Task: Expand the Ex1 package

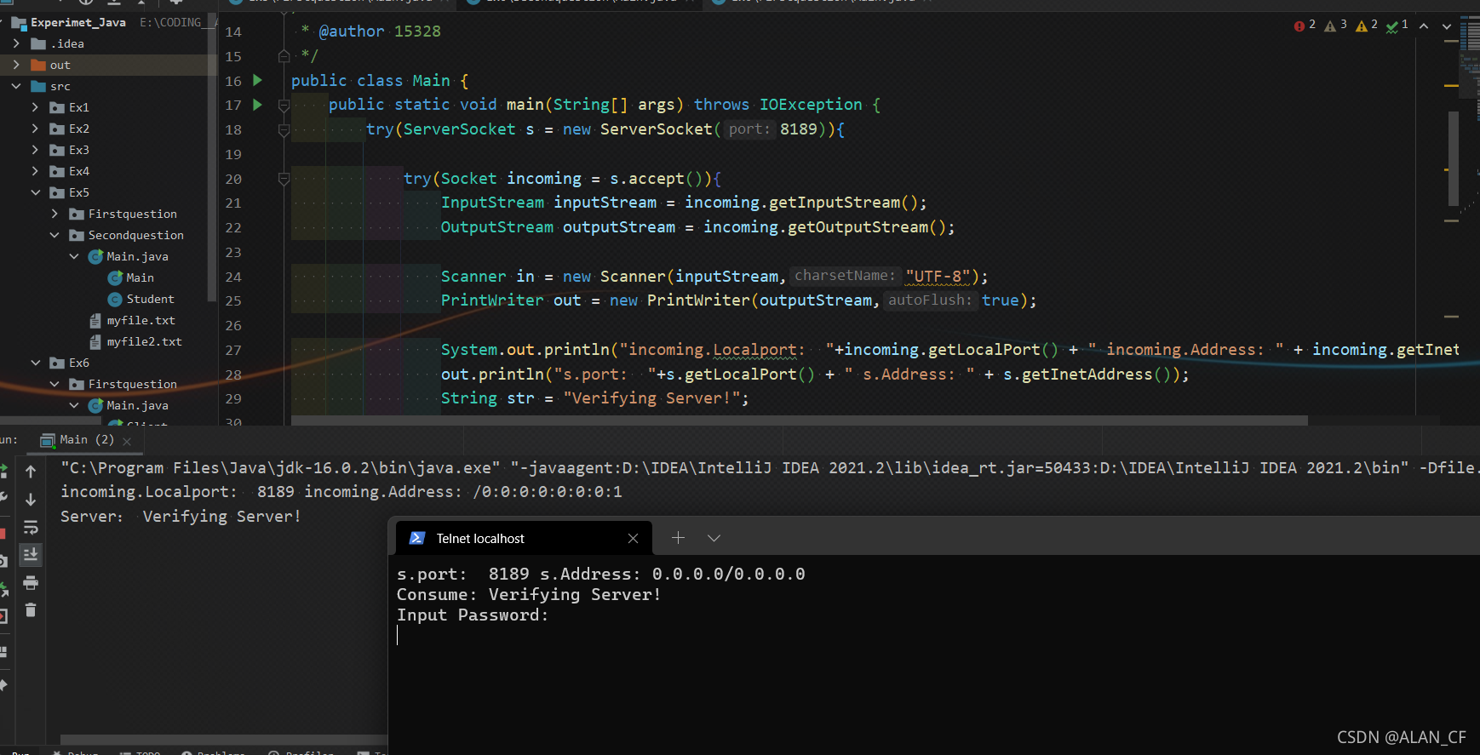Action: [x=35, y=107]
